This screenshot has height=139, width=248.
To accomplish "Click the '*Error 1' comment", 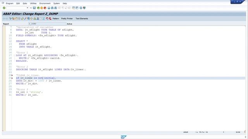I will point(22,53).
